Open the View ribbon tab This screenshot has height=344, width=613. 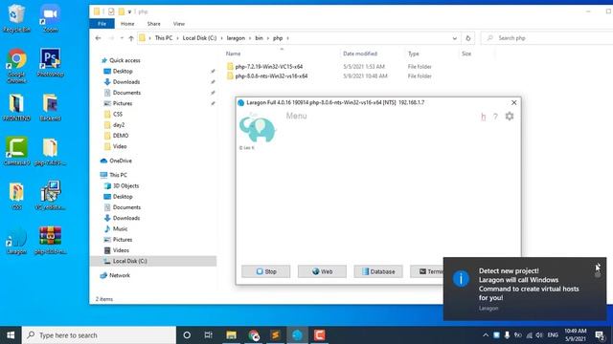(179, 24)
